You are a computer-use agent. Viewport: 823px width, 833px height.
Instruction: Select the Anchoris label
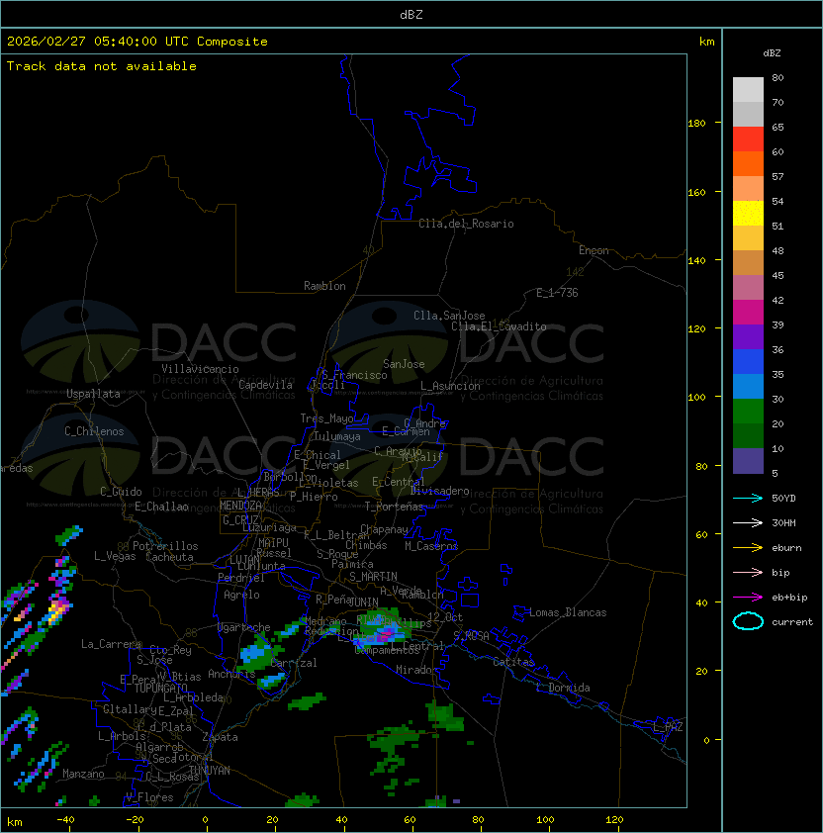pos(231,674)
